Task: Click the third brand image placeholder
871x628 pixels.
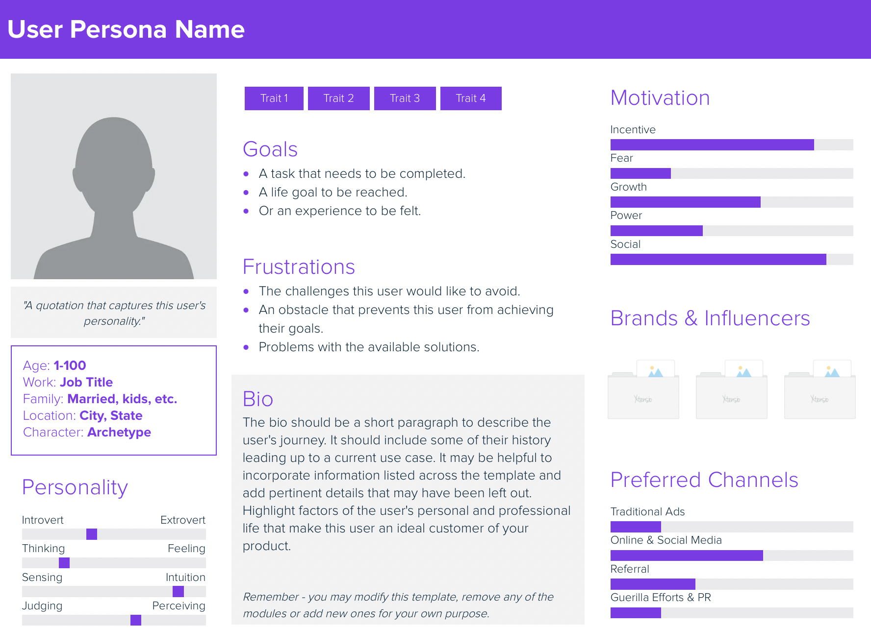Action: 820,390
